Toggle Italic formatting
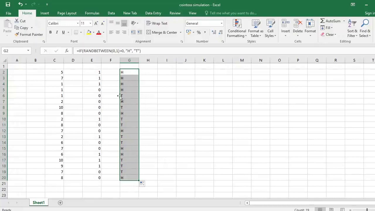Screen dimensions: 375x211 [57, 32]
